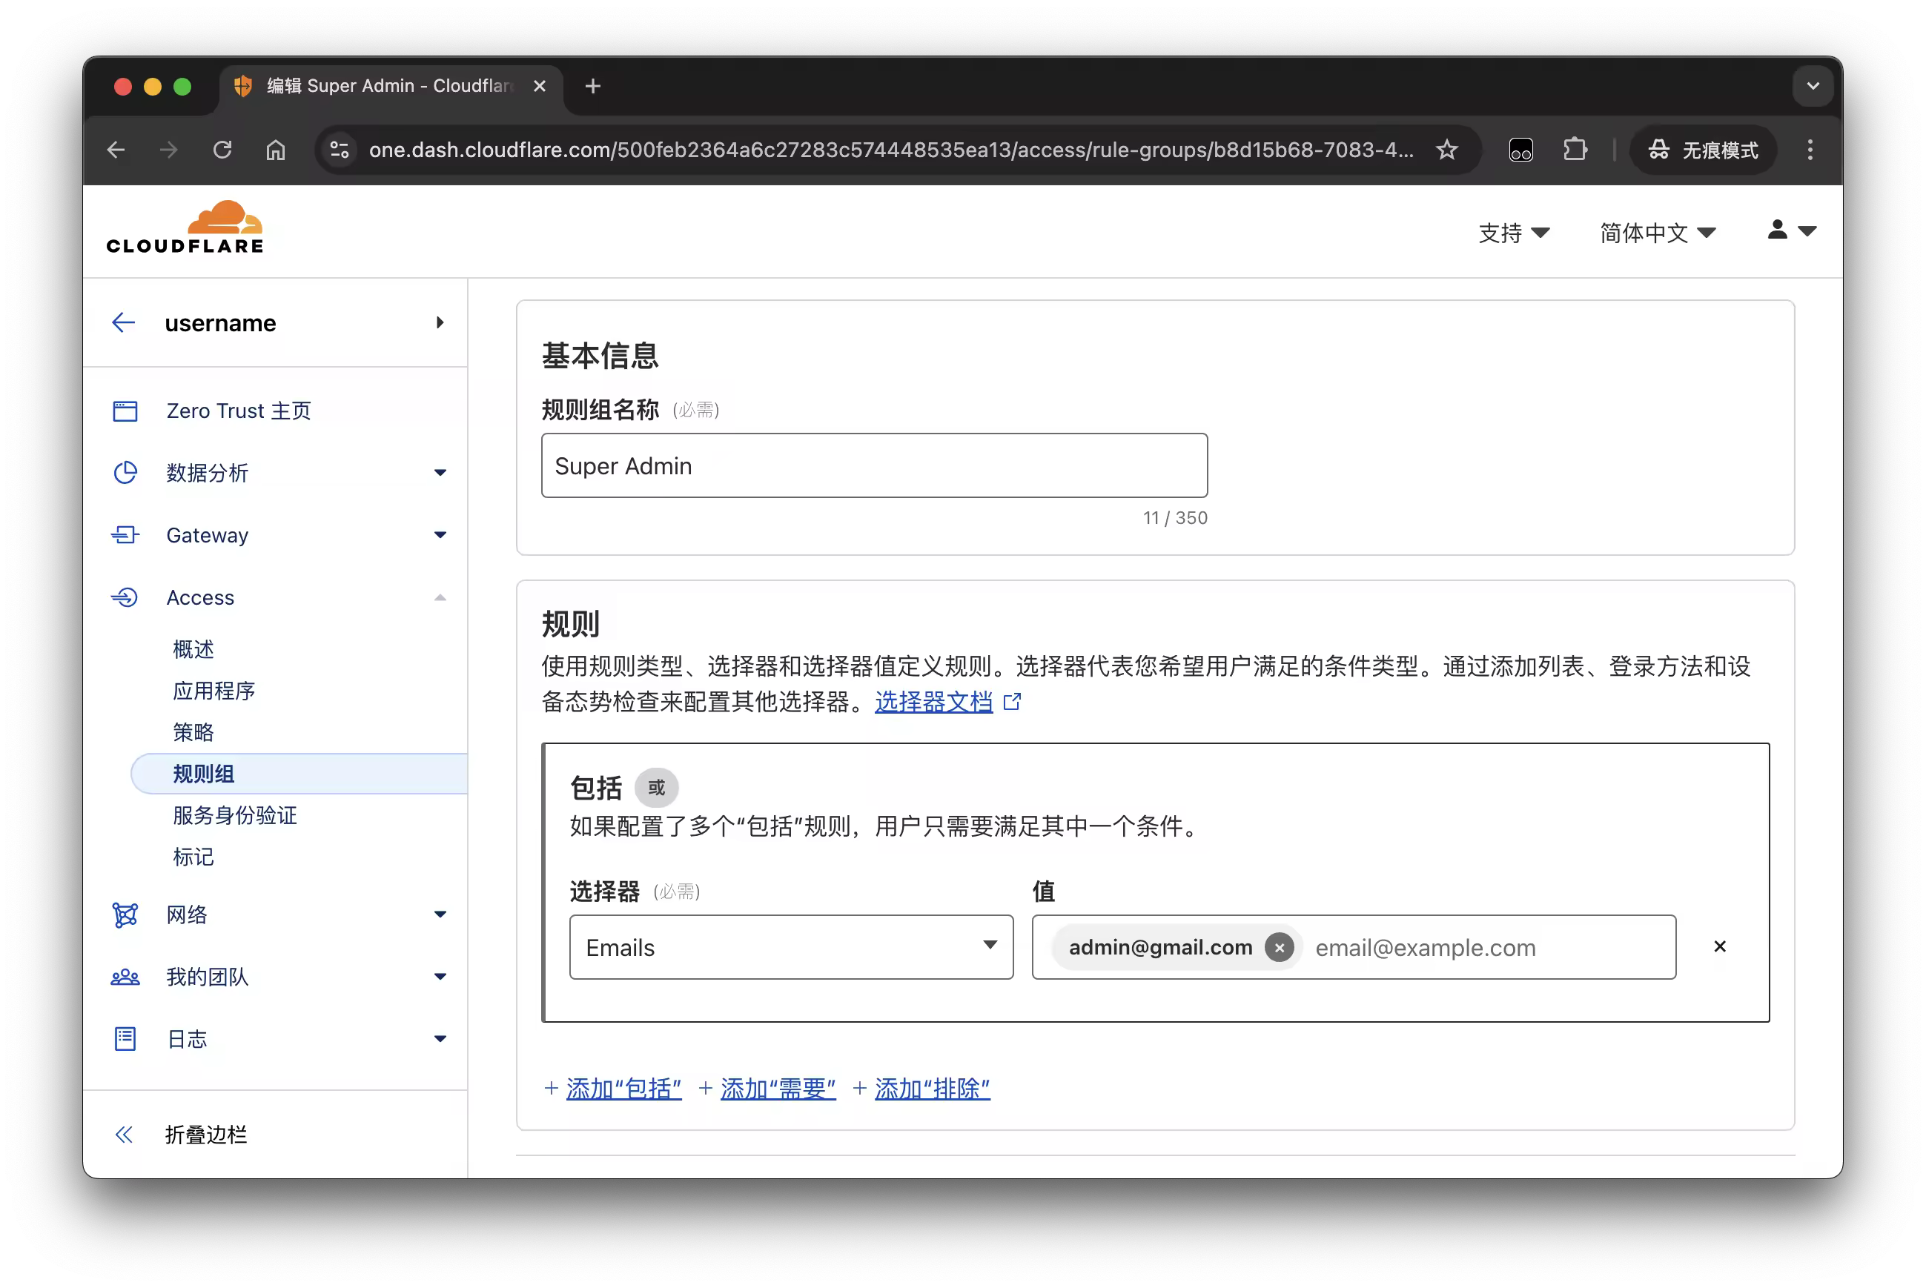Open a new browser tab
This screenshot has height=1288, width=1926.
[x=592, y=85]
